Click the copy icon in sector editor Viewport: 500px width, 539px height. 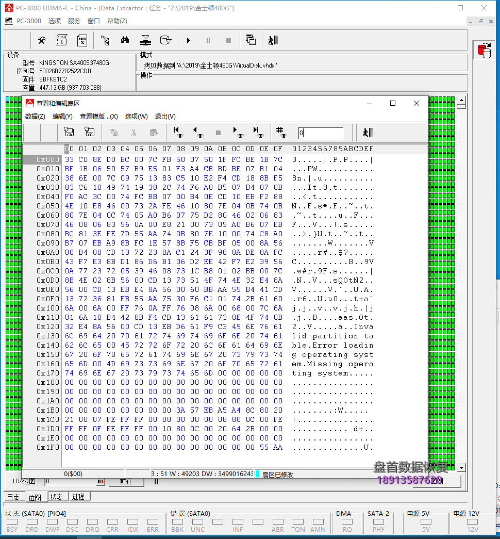point(113,132)
